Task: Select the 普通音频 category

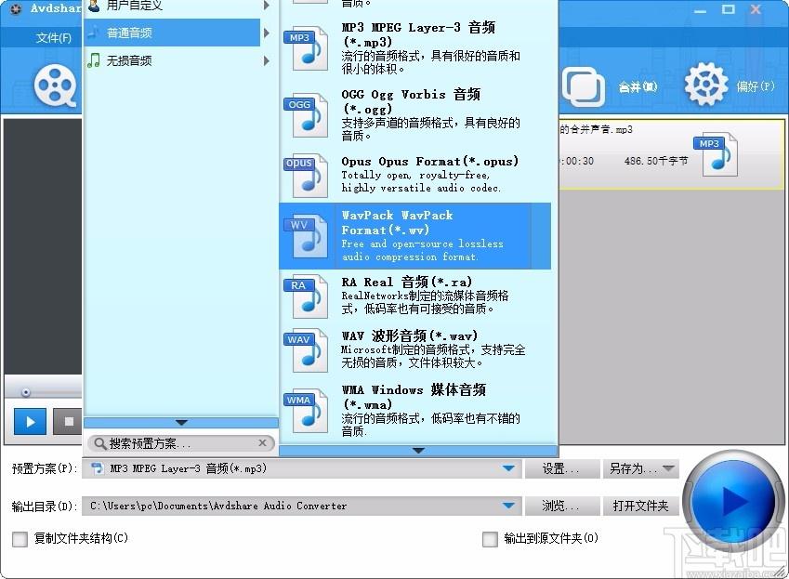Action: pyautogui.click(x=173, y=33)
